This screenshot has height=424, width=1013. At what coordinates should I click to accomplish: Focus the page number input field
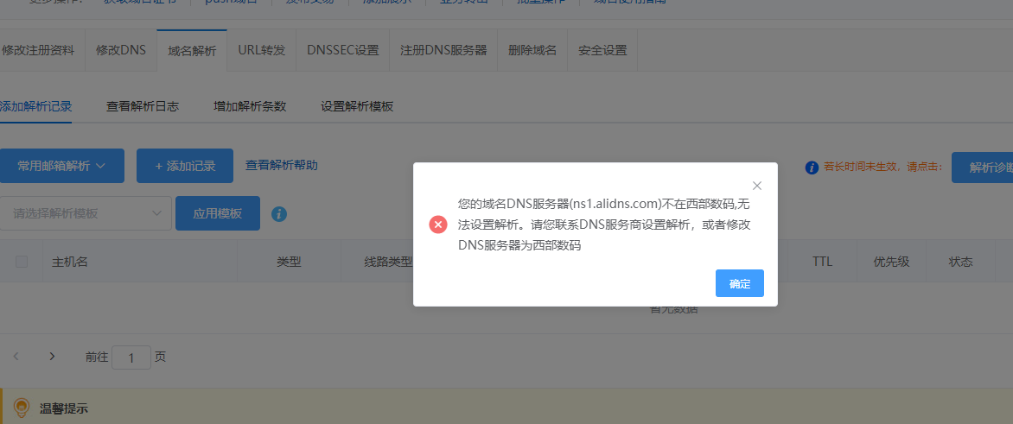tap(131, 357)
